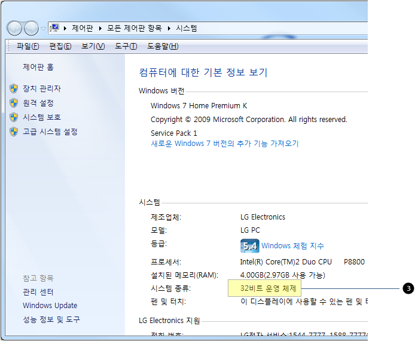Expand arrow before 시스템 breadcrumb
The height and width of the screenshot is (341, 415).
click(x=169, y=28)
